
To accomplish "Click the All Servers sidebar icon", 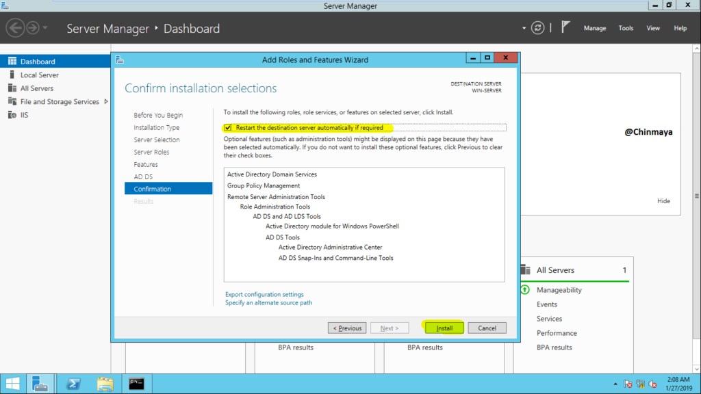I will coord(12,88).
